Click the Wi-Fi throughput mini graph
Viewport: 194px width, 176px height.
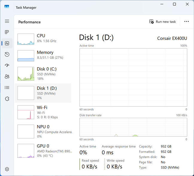[26, 112]
